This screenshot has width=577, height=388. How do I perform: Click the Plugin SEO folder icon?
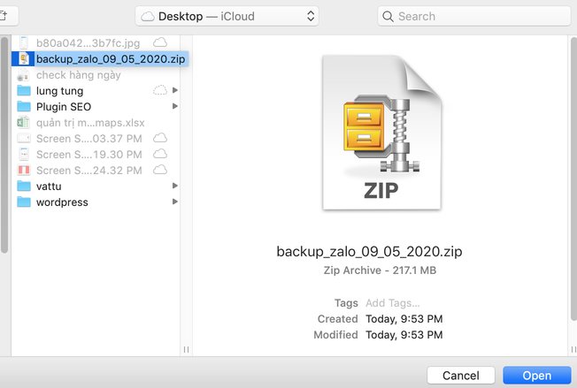point(24,107)
